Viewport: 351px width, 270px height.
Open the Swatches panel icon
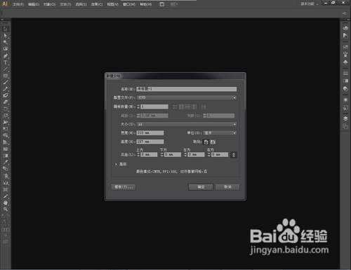345,47
